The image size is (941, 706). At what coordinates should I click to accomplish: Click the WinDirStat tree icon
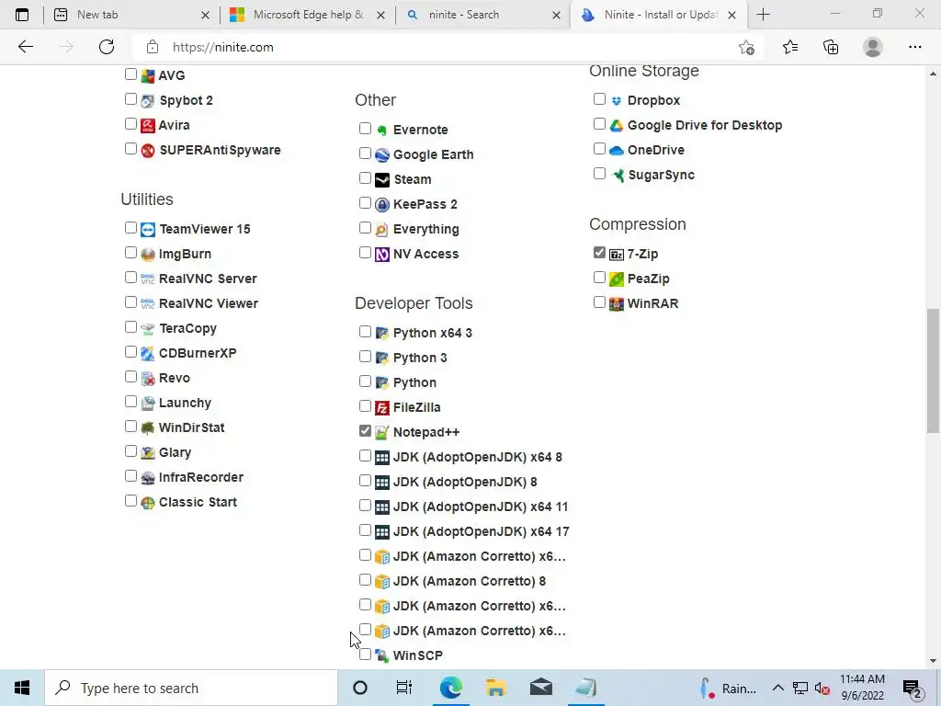(148, 428)
